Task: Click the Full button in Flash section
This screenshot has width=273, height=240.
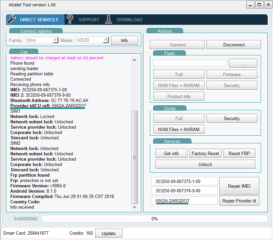Action: [179, 74]
